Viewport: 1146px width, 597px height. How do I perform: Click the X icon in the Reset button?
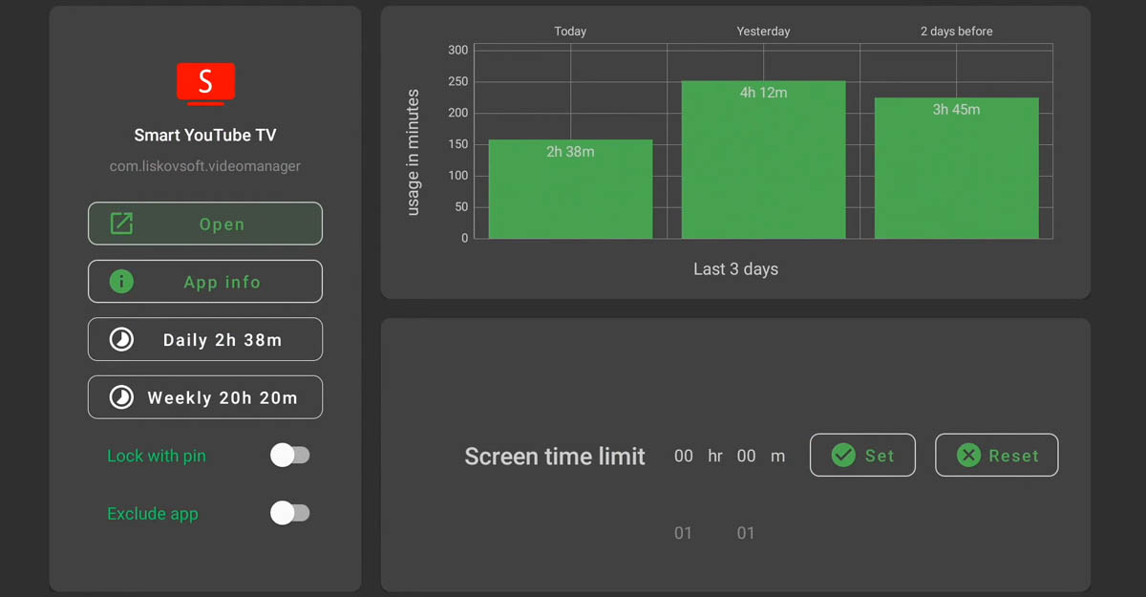968,455
